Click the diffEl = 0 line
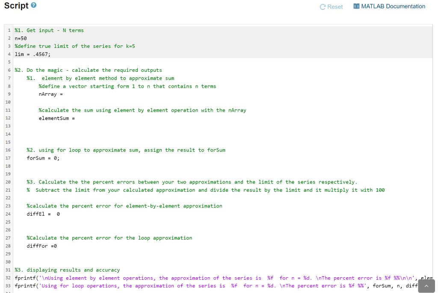438x293 pixels. (x=43, y=214)
